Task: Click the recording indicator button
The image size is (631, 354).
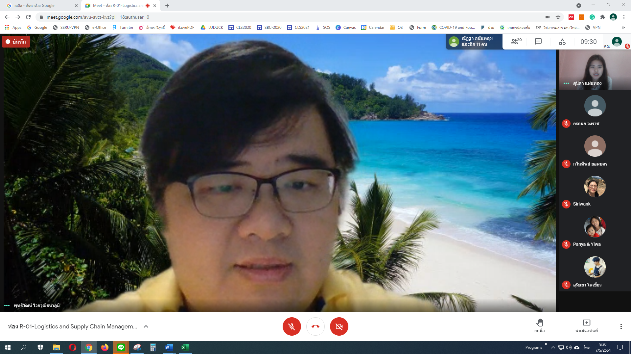Action: (16, 42)
